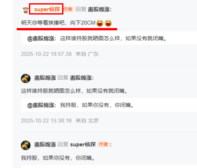Screen dimensions: 197x168
Task: Click 作者 badge in the bottom comment
Action: (103, 144)
